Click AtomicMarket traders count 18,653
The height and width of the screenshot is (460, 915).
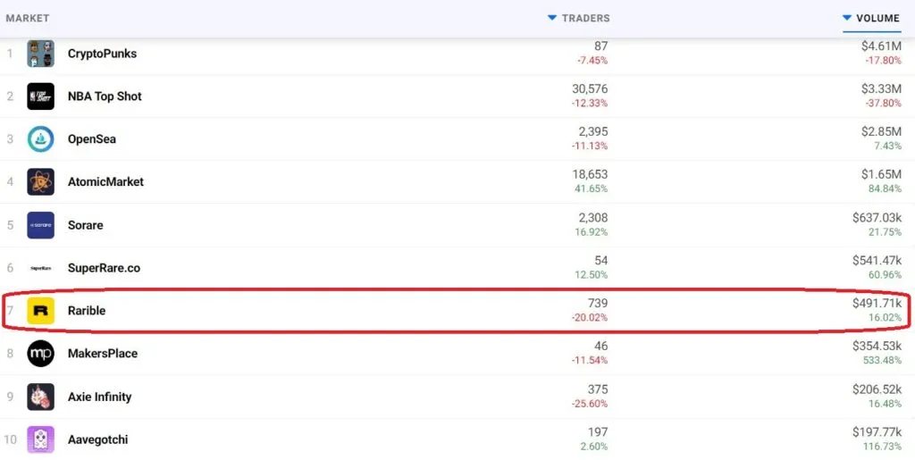point(590,174)
